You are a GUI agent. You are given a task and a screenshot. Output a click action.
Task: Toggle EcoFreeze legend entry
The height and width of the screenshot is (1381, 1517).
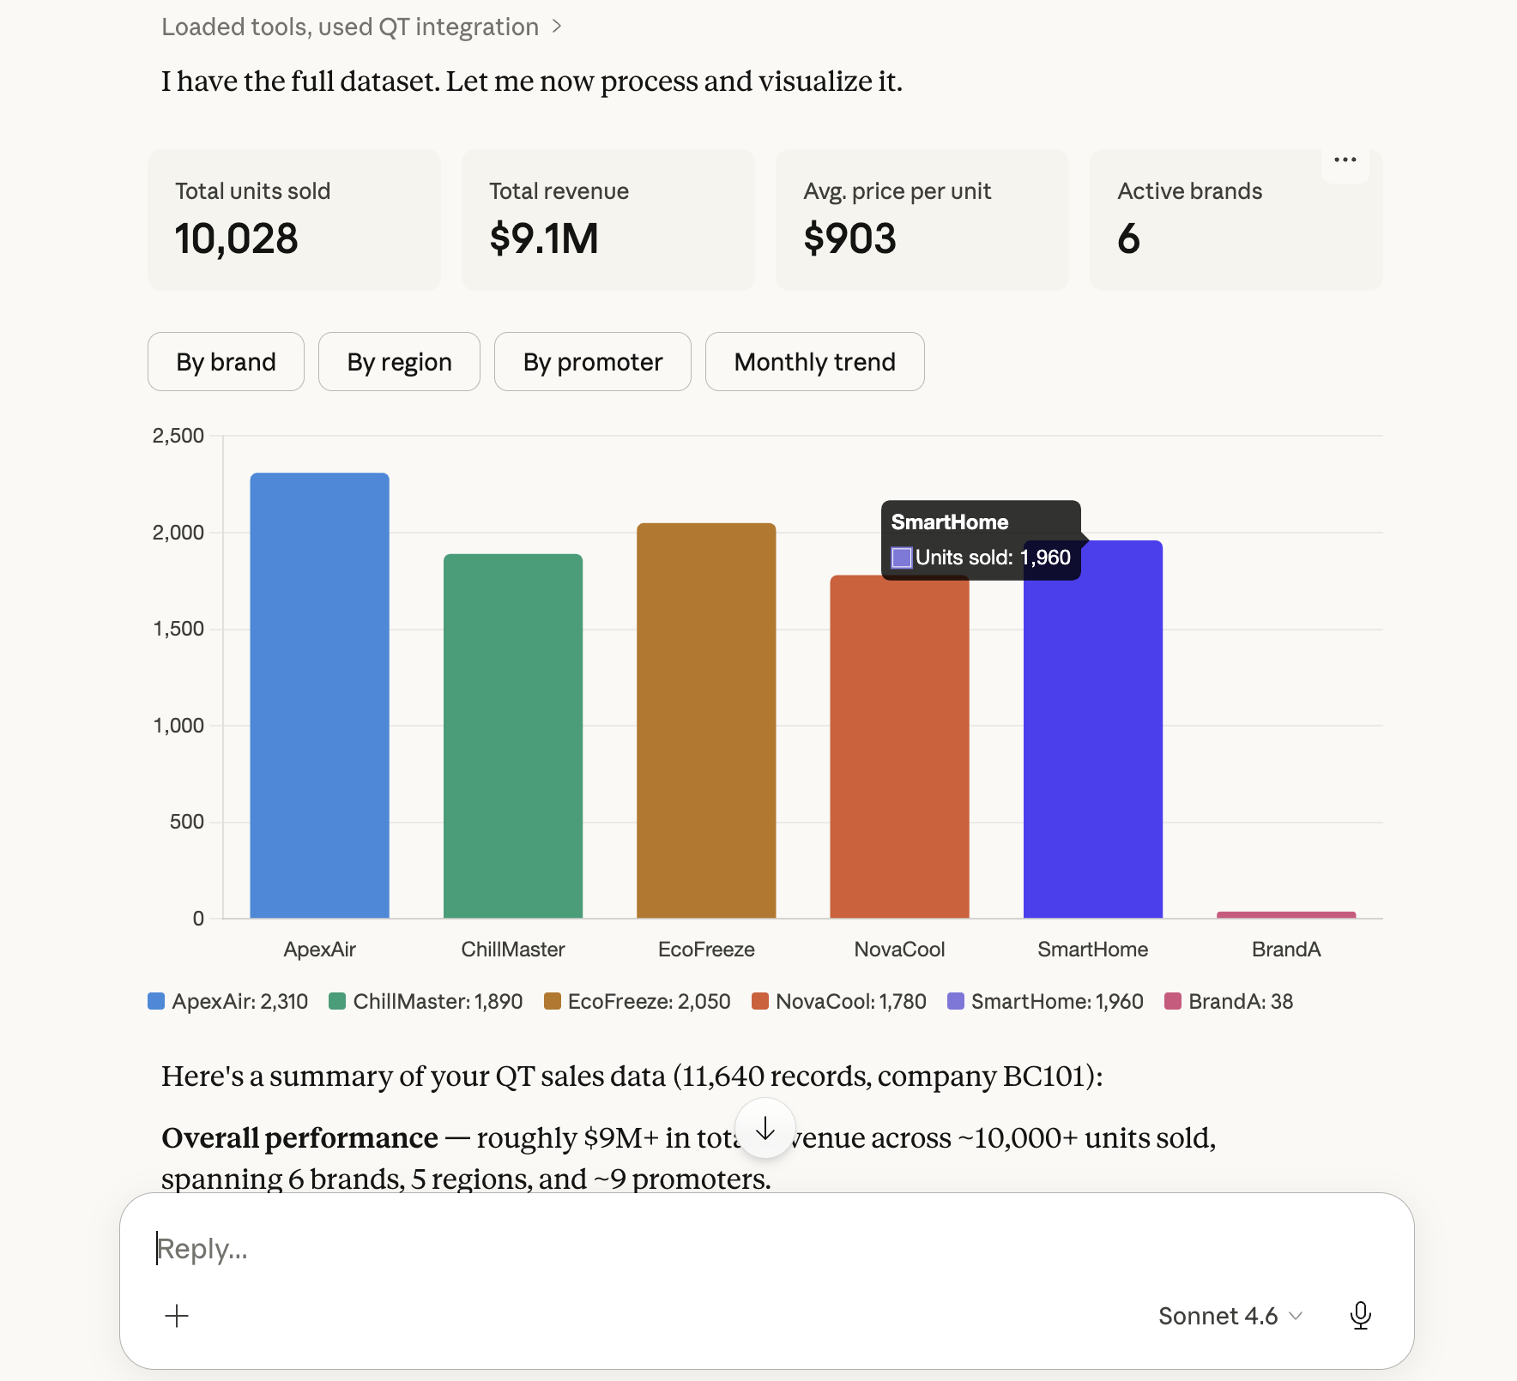[x=638, y=1001]
